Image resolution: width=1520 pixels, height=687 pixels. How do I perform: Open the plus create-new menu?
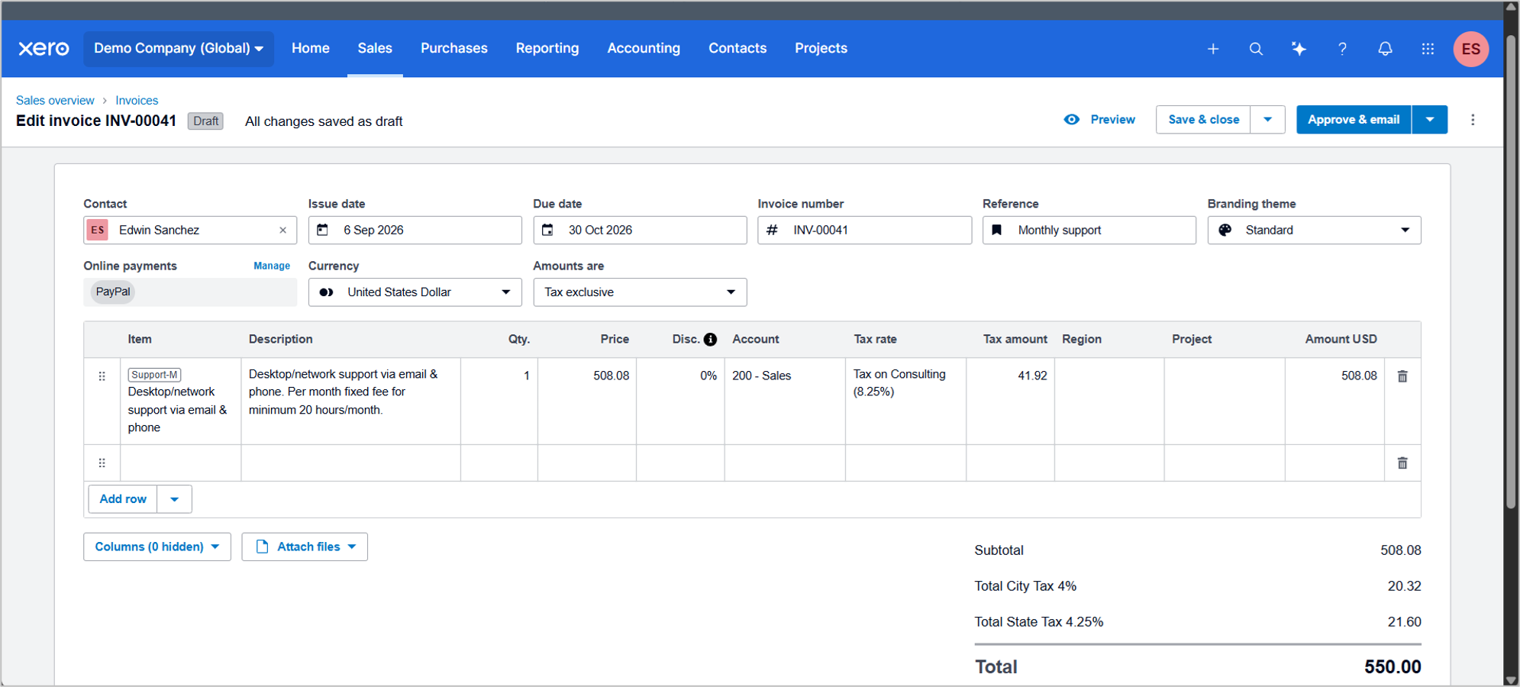point(1213,49)
